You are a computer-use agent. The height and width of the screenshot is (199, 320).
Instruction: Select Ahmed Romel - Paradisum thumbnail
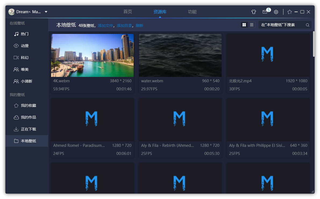(92, 120)
